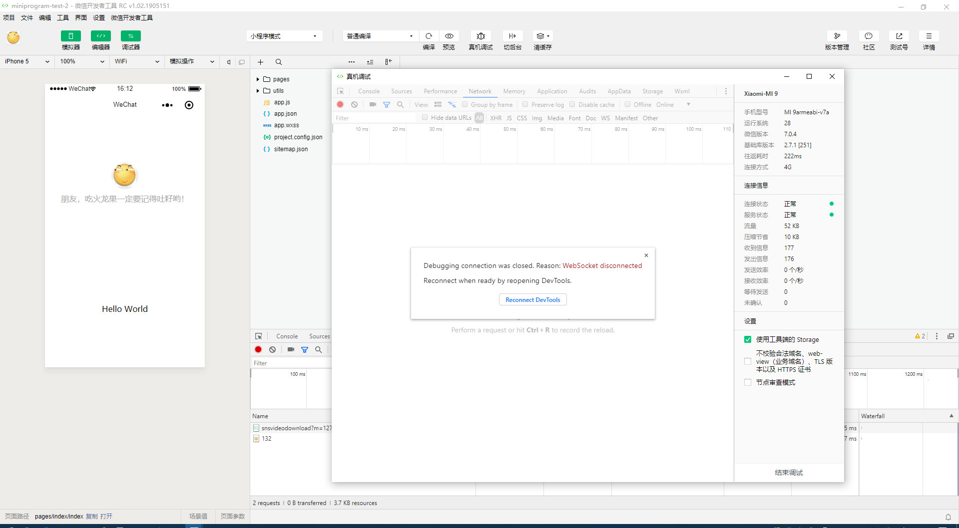
Task: Click the 清缓存 clear cache icon
Action: [542, 36]
